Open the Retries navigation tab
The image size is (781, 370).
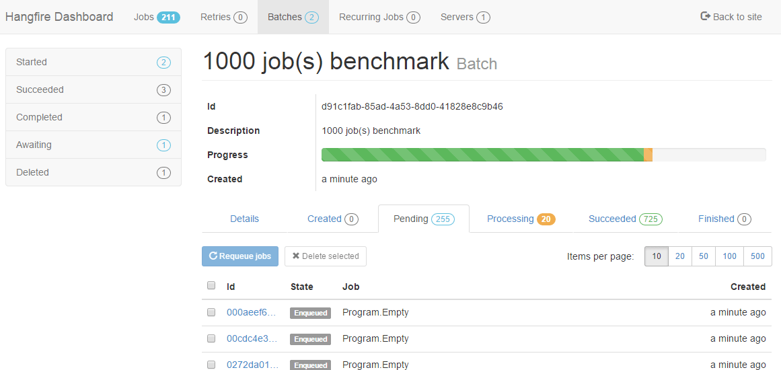click(x=223, y=17)
